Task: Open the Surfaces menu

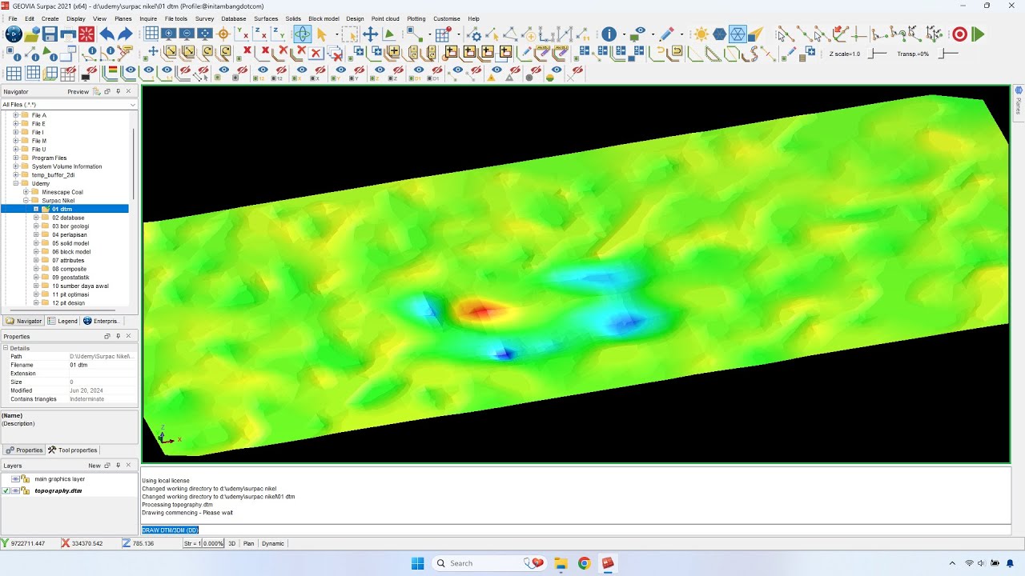Action: [266, 18]
